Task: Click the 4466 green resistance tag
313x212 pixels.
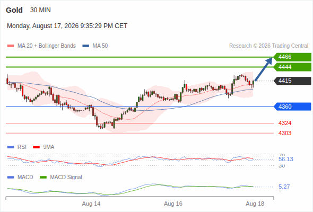Action: click(x=292, y=57)
